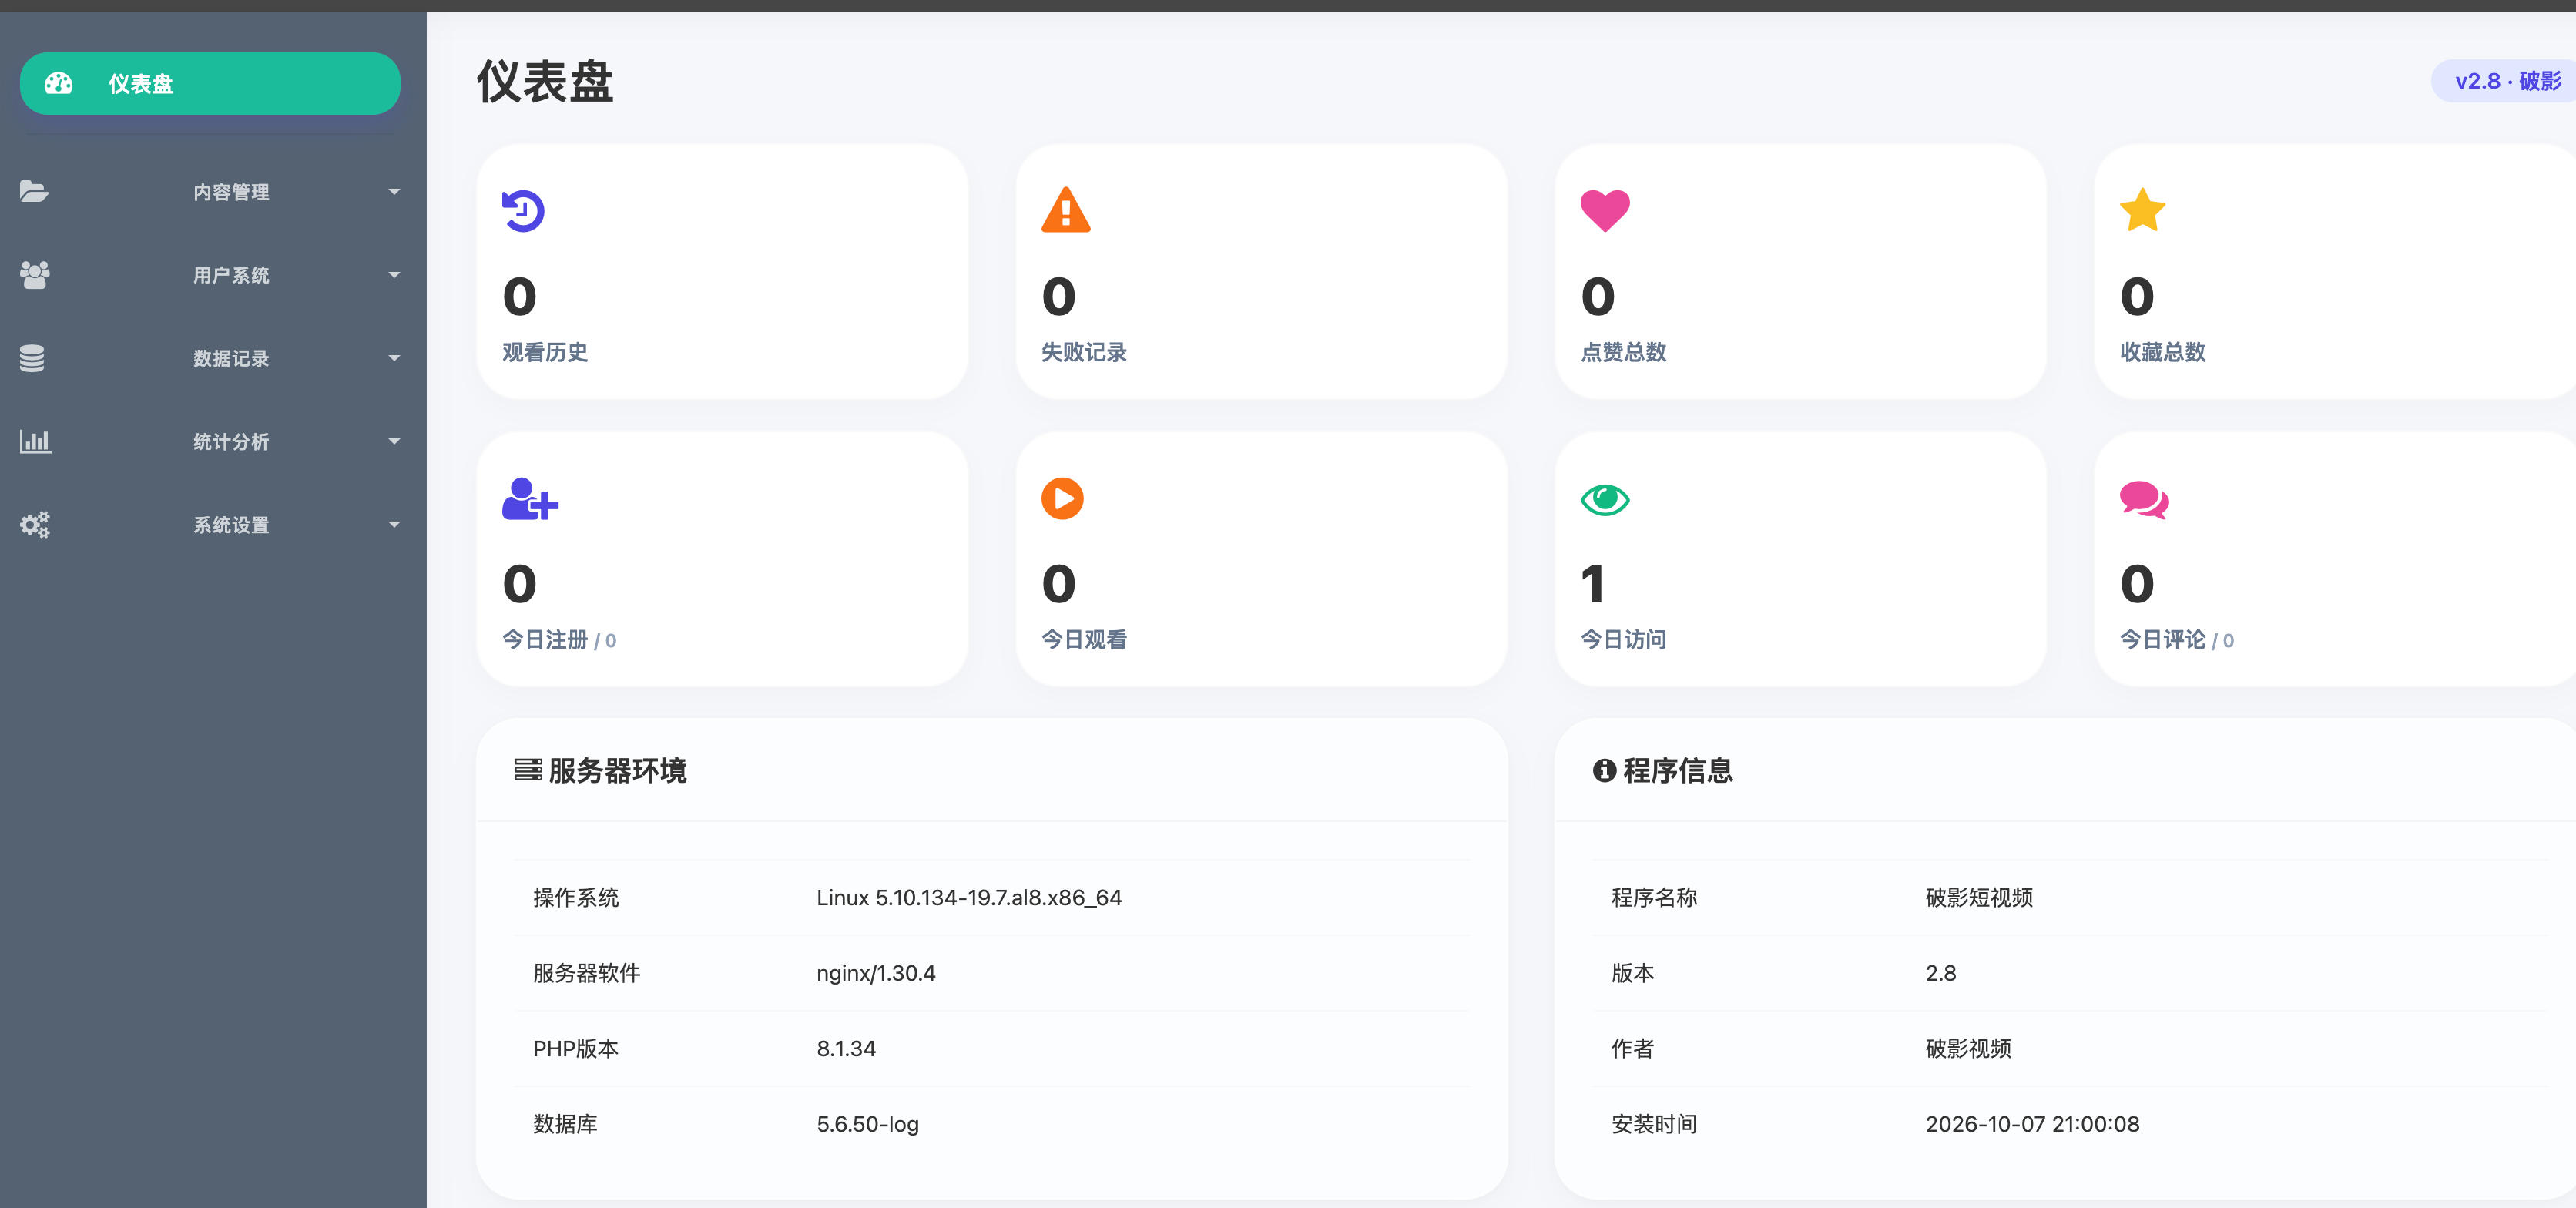The image size is (2576, 1208).
Task: Click the 操作系统 row label
Action: pos(576,897)
